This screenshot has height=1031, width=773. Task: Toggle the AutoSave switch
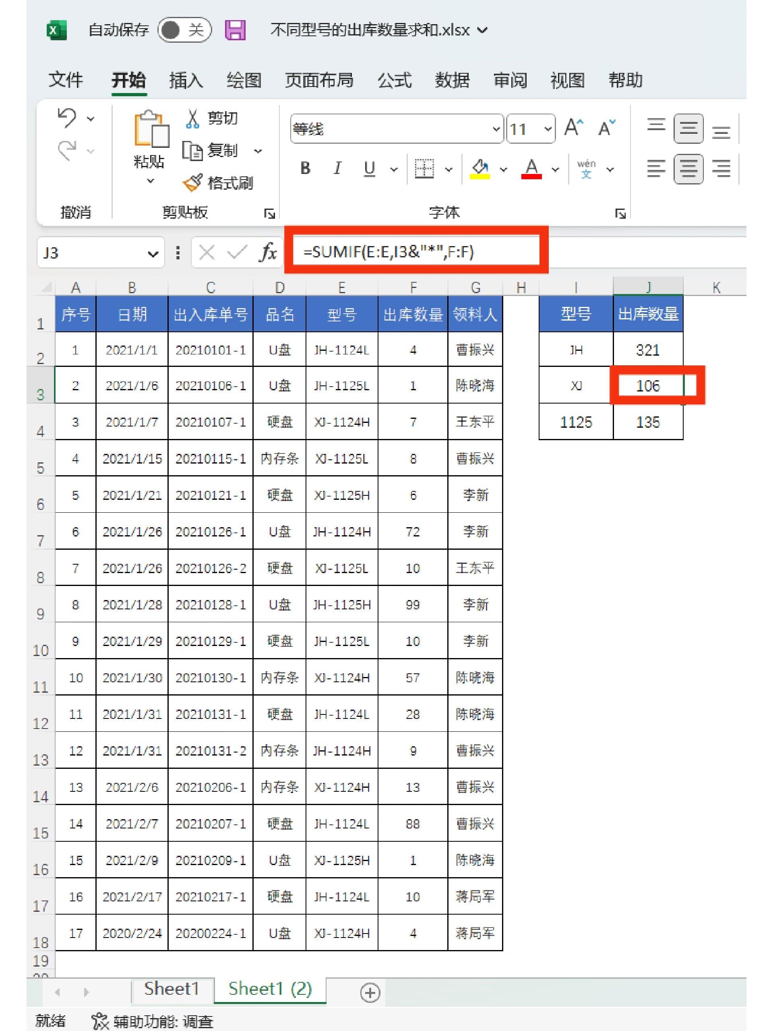(x=184, y=30)
